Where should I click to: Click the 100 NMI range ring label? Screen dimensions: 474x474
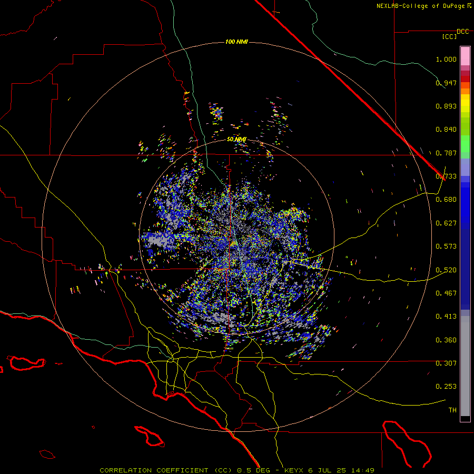[236, 42]
